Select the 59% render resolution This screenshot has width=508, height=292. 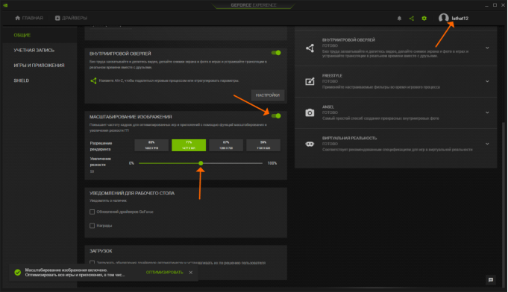point(263,145)
